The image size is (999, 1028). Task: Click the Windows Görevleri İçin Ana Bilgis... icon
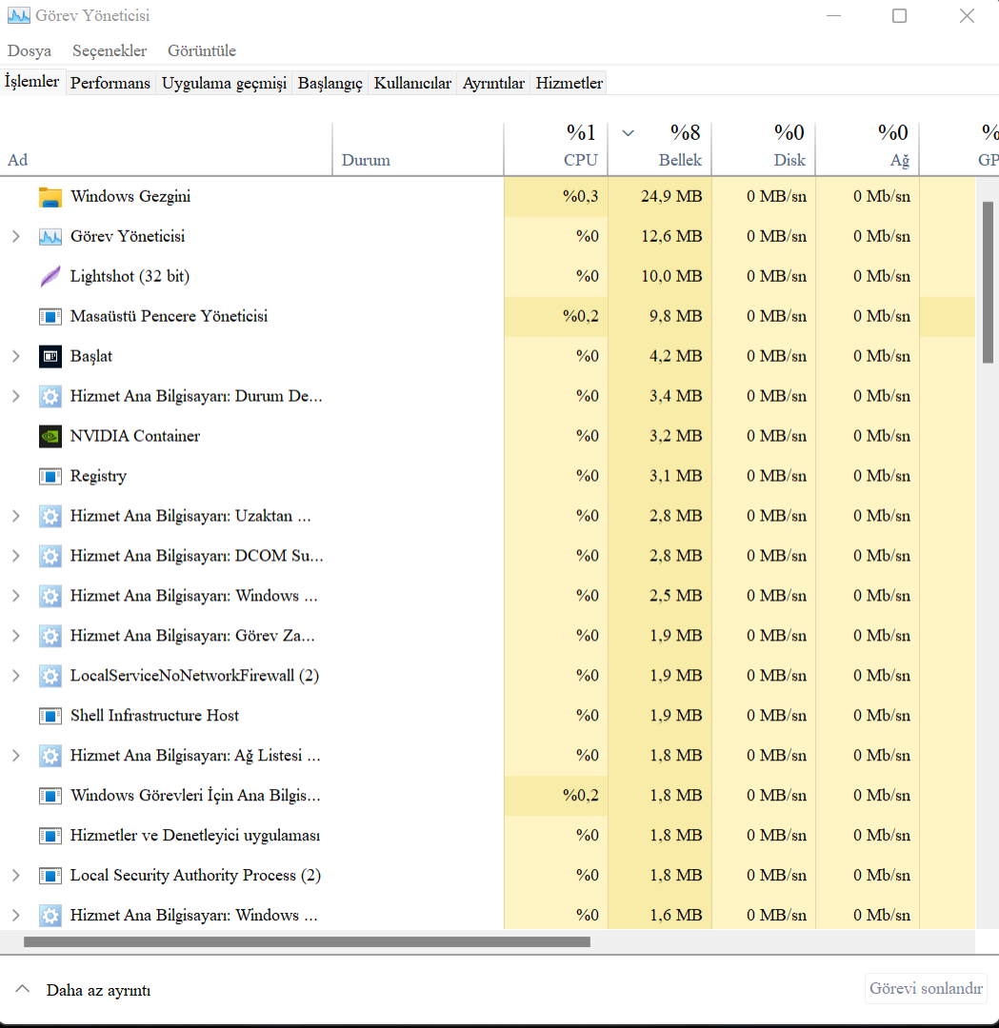(50, 796)
